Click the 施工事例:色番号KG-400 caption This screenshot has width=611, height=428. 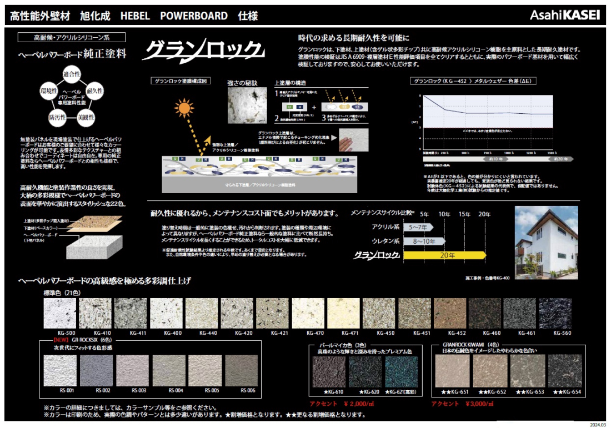487,278
